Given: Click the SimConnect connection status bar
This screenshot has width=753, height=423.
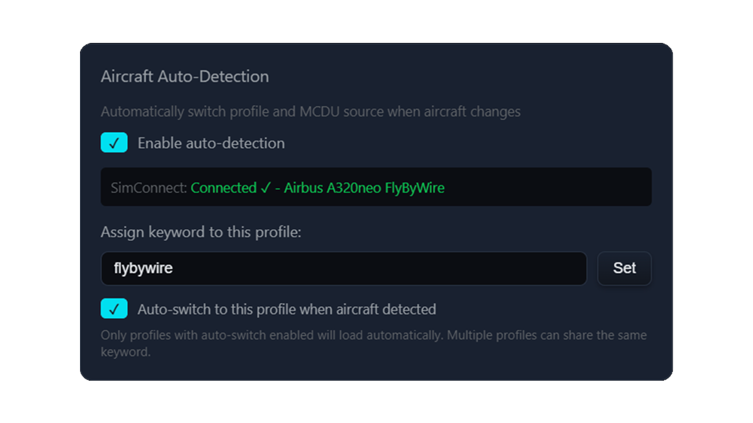Looking at the screenshot, I should point(376,187).
